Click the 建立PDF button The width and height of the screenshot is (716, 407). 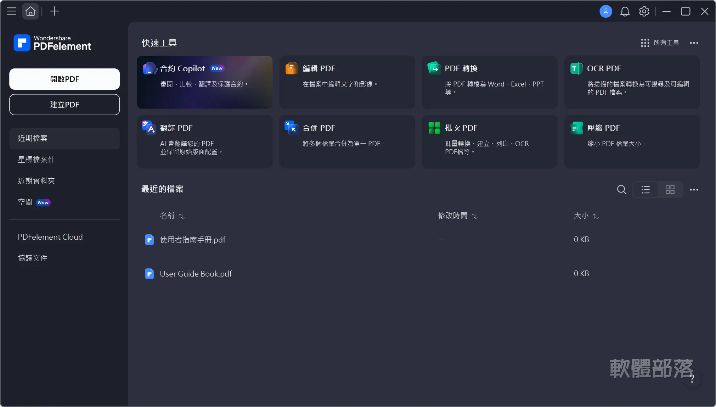point(64,105)
